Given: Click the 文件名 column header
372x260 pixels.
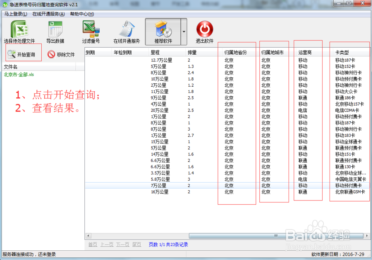Looking at the screenshot, I should tap(39, 67).
